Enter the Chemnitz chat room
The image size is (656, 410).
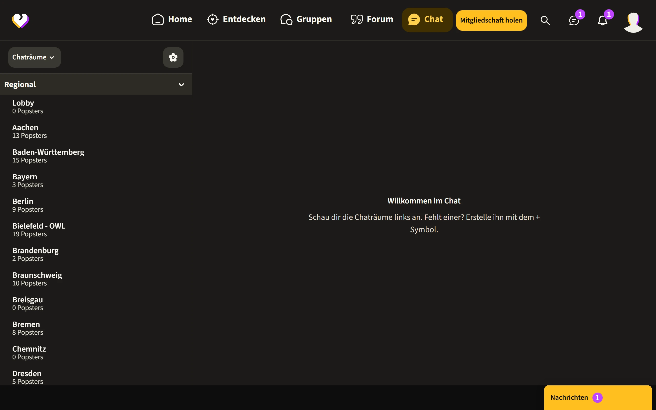coord(96,353)
